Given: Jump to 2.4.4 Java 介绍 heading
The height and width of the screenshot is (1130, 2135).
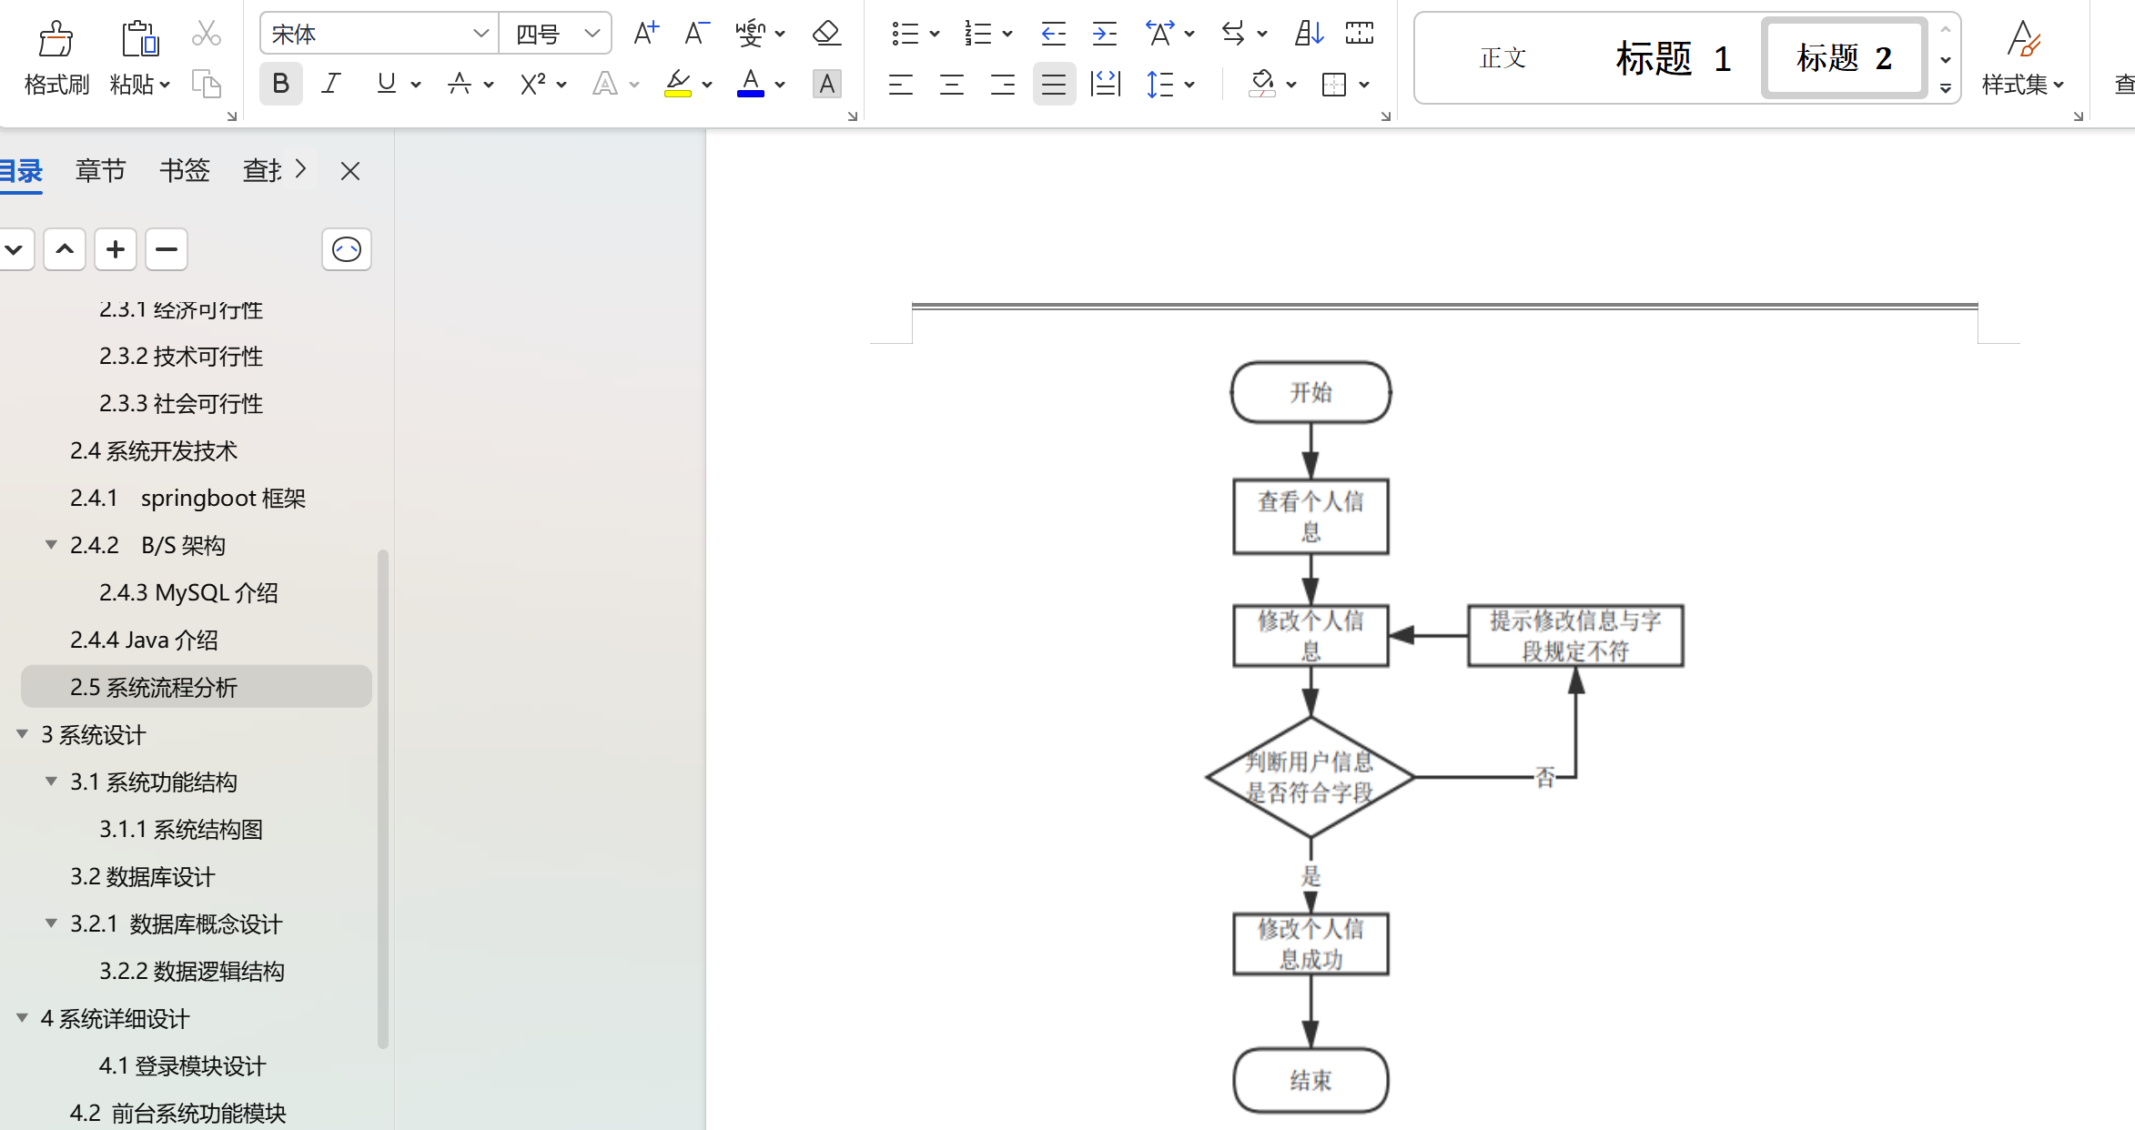Looking at the screenshot, I should click(144, 640).
